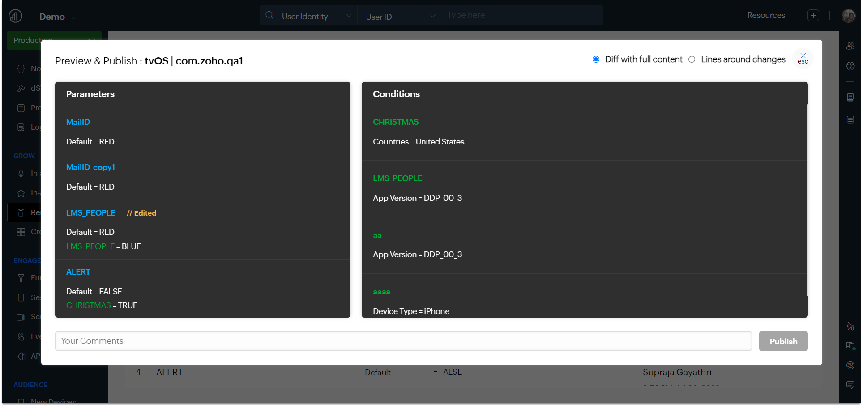The height and width of the screenshot is (407, 863).
Task: Click the plus add icon in header
Action: [x=813, y=15]
